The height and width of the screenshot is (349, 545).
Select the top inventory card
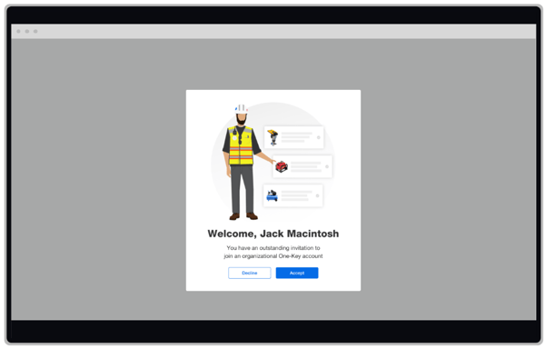point(294,137)
